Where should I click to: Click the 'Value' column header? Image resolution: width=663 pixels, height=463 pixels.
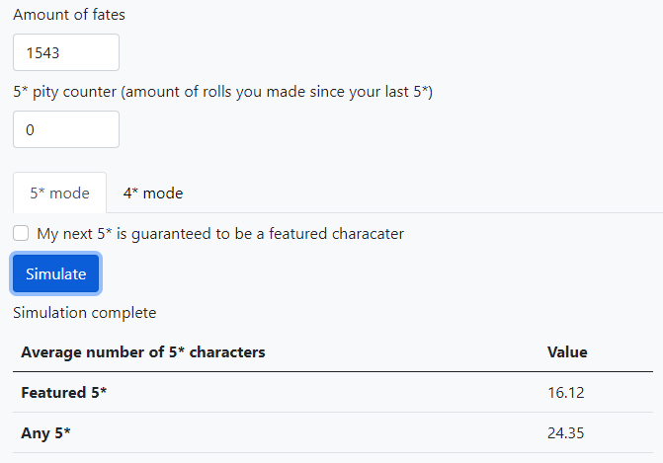pos(567,351)
